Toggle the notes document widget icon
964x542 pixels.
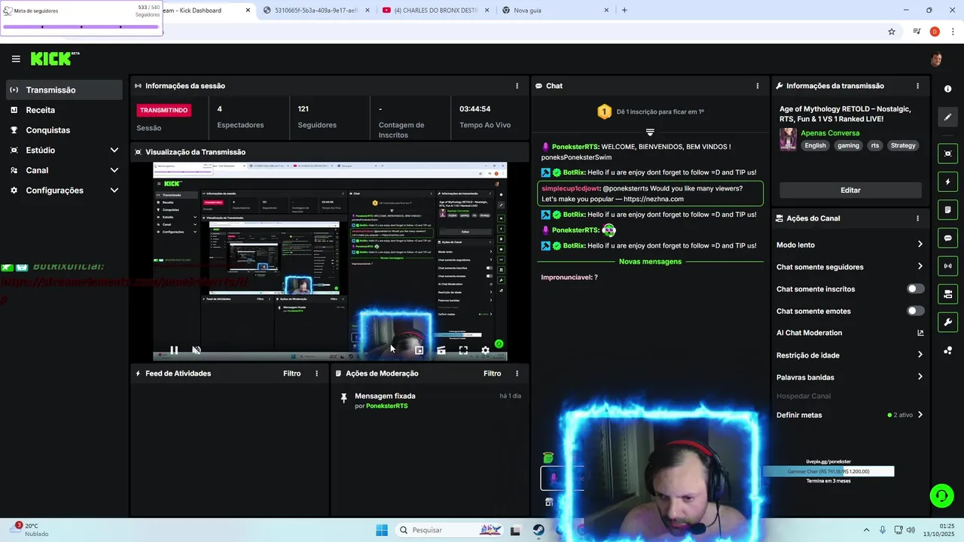(x=947, y=209)
